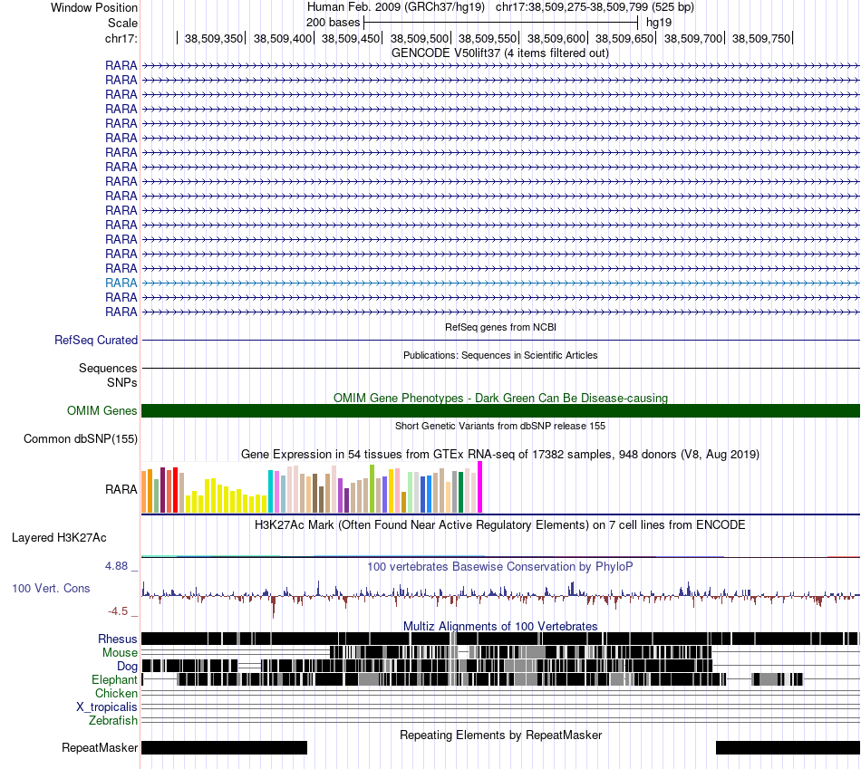This screenshot has height=769, width=861.
Task: Open the 'OMIM Gene Phenotypes' track title
Action: click(x=500, y=398)
